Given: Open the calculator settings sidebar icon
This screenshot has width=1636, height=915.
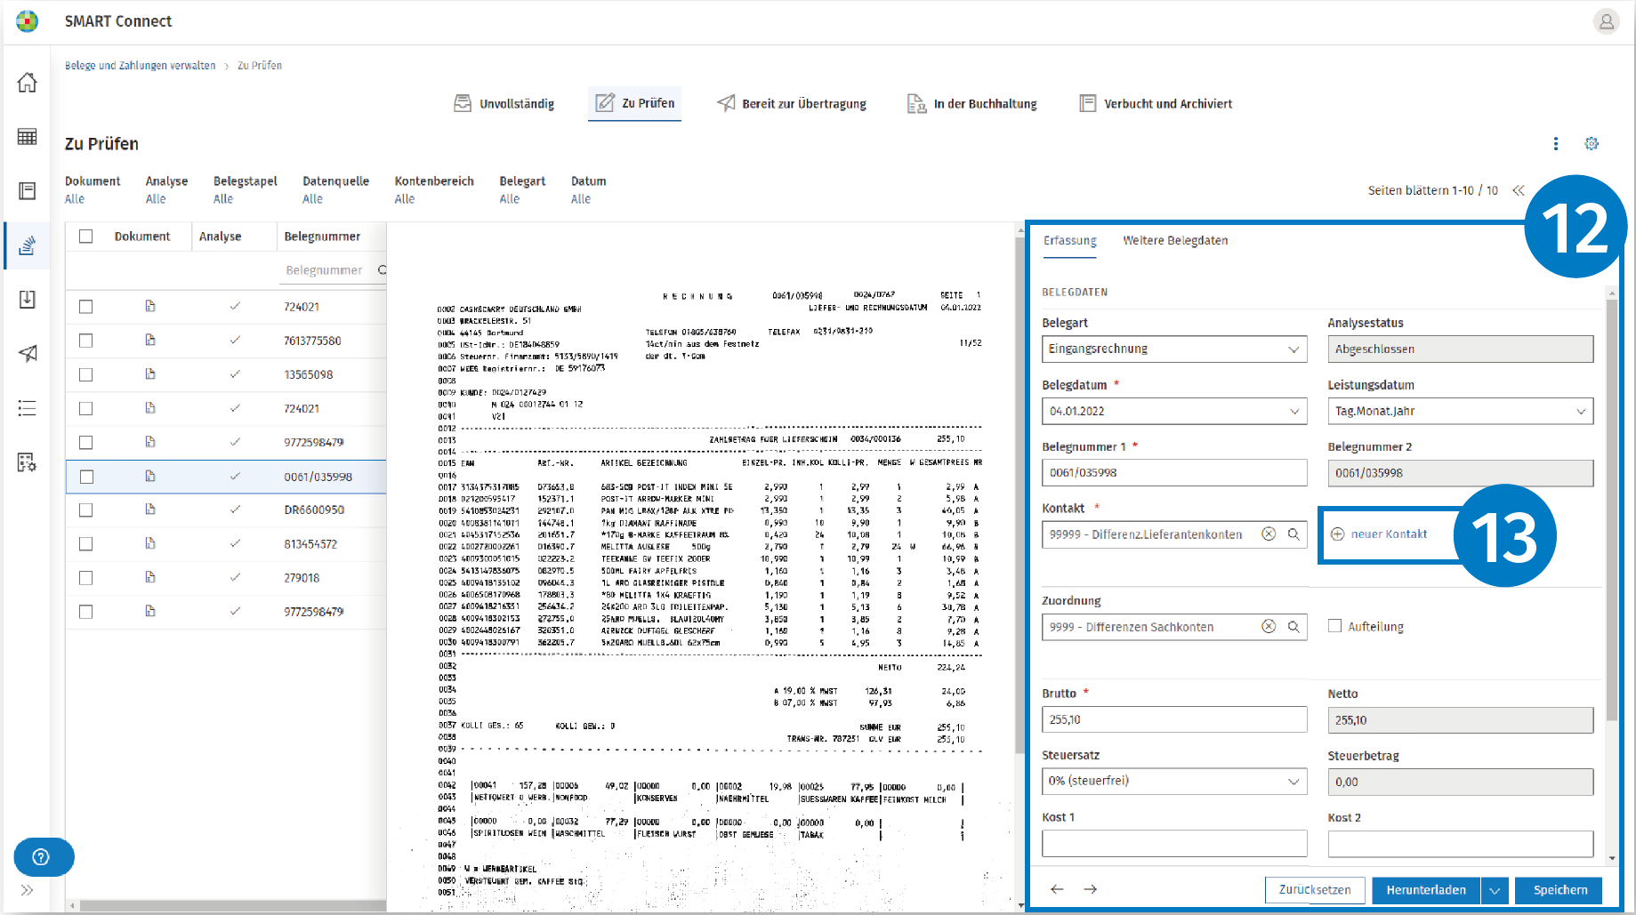Looking at the screenshot, I should (x=28, y=462).
